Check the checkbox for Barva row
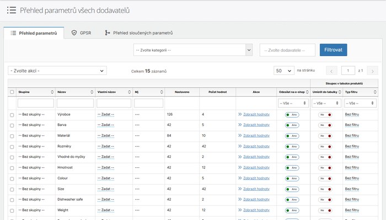 (12, 125)
